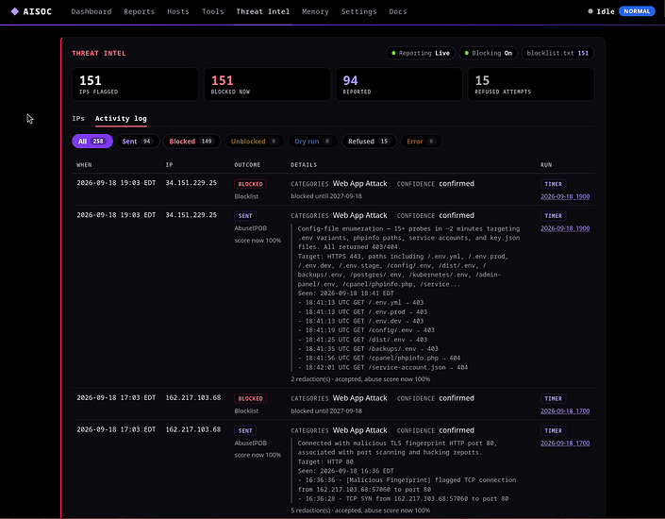Click TIMER badge in 34.151.229.25 sent row

(553, 216)
